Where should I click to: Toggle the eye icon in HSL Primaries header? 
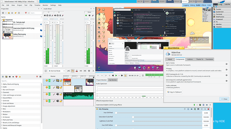[x=191, y=109]
